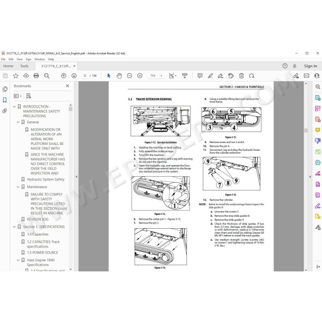Screen dimensions: 322x322
Task: Collapse the General bookmark node
Action: 18,122
